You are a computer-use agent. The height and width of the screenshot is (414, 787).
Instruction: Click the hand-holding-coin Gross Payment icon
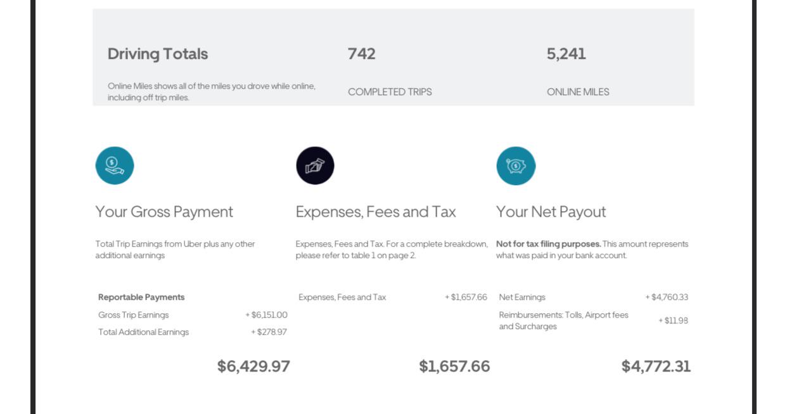pyautogui.click(x=115, y=165)
